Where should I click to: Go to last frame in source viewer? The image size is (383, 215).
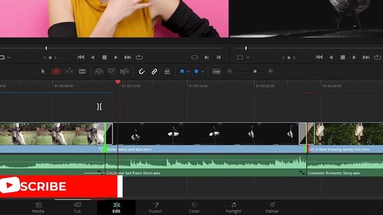pos(127,57)
